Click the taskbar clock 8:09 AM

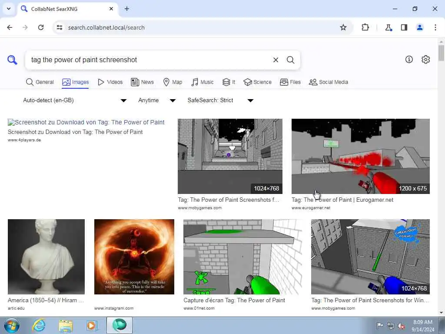[x=422, y=322]
